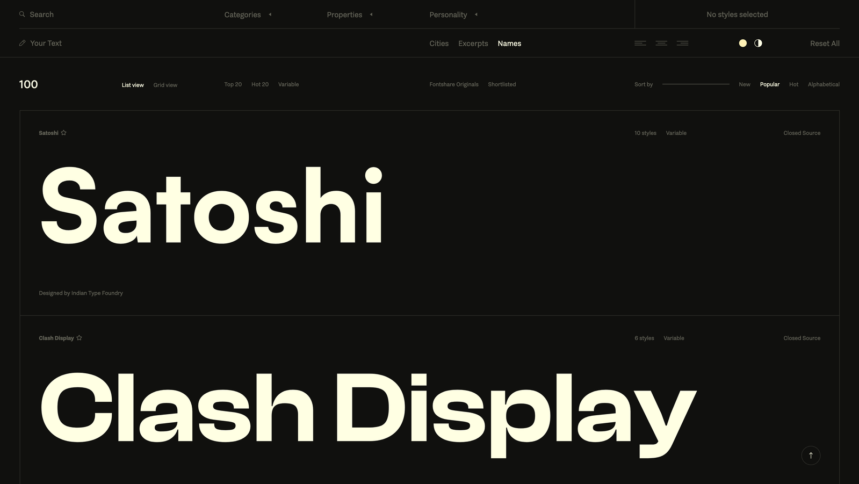
Task: Filter fonts by Top 20
Action: coord(233,84)
